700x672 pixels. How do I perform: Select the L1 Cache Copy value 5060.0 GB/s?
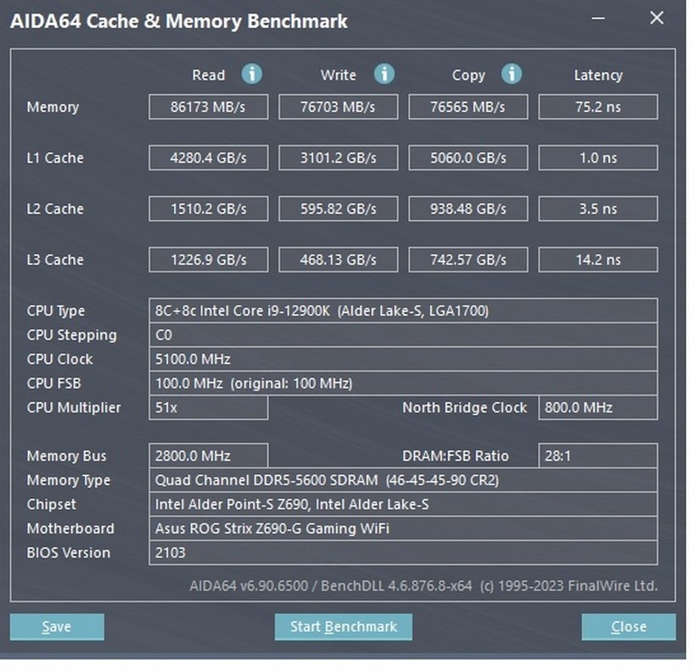(468, 158)
